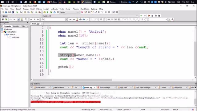Select main.cpp in project tree
The height and width of the screenshot is (111, 197).
coord(16,37)
